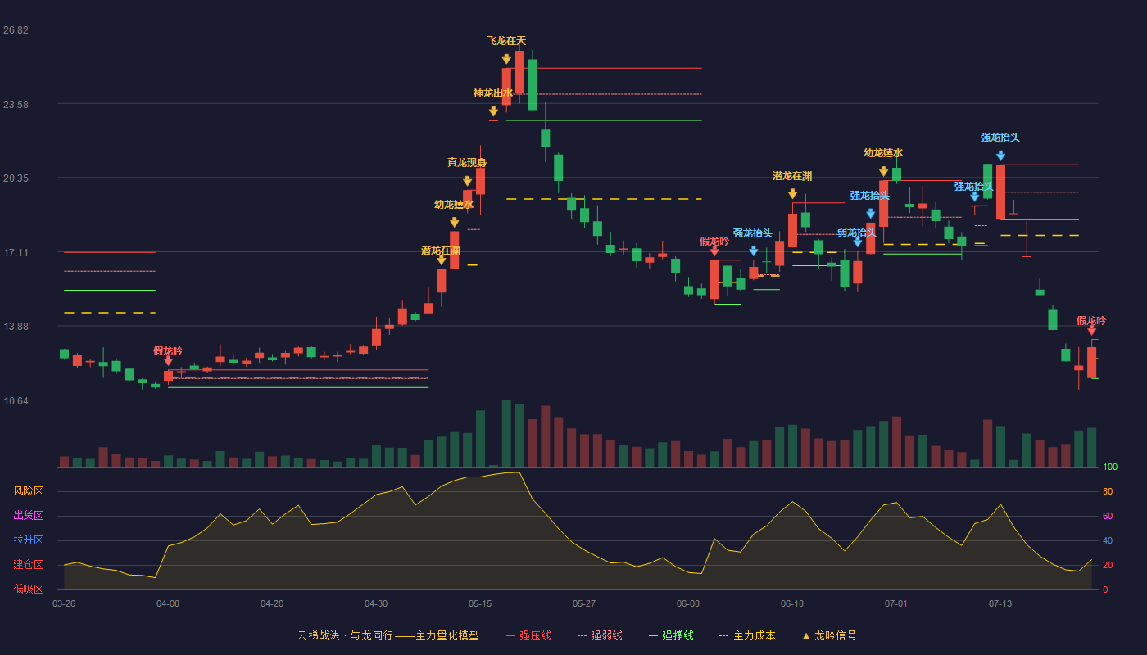1147x655 pixels.
Task: Select the 20.35 price axis label
Action: pos(16,178)
